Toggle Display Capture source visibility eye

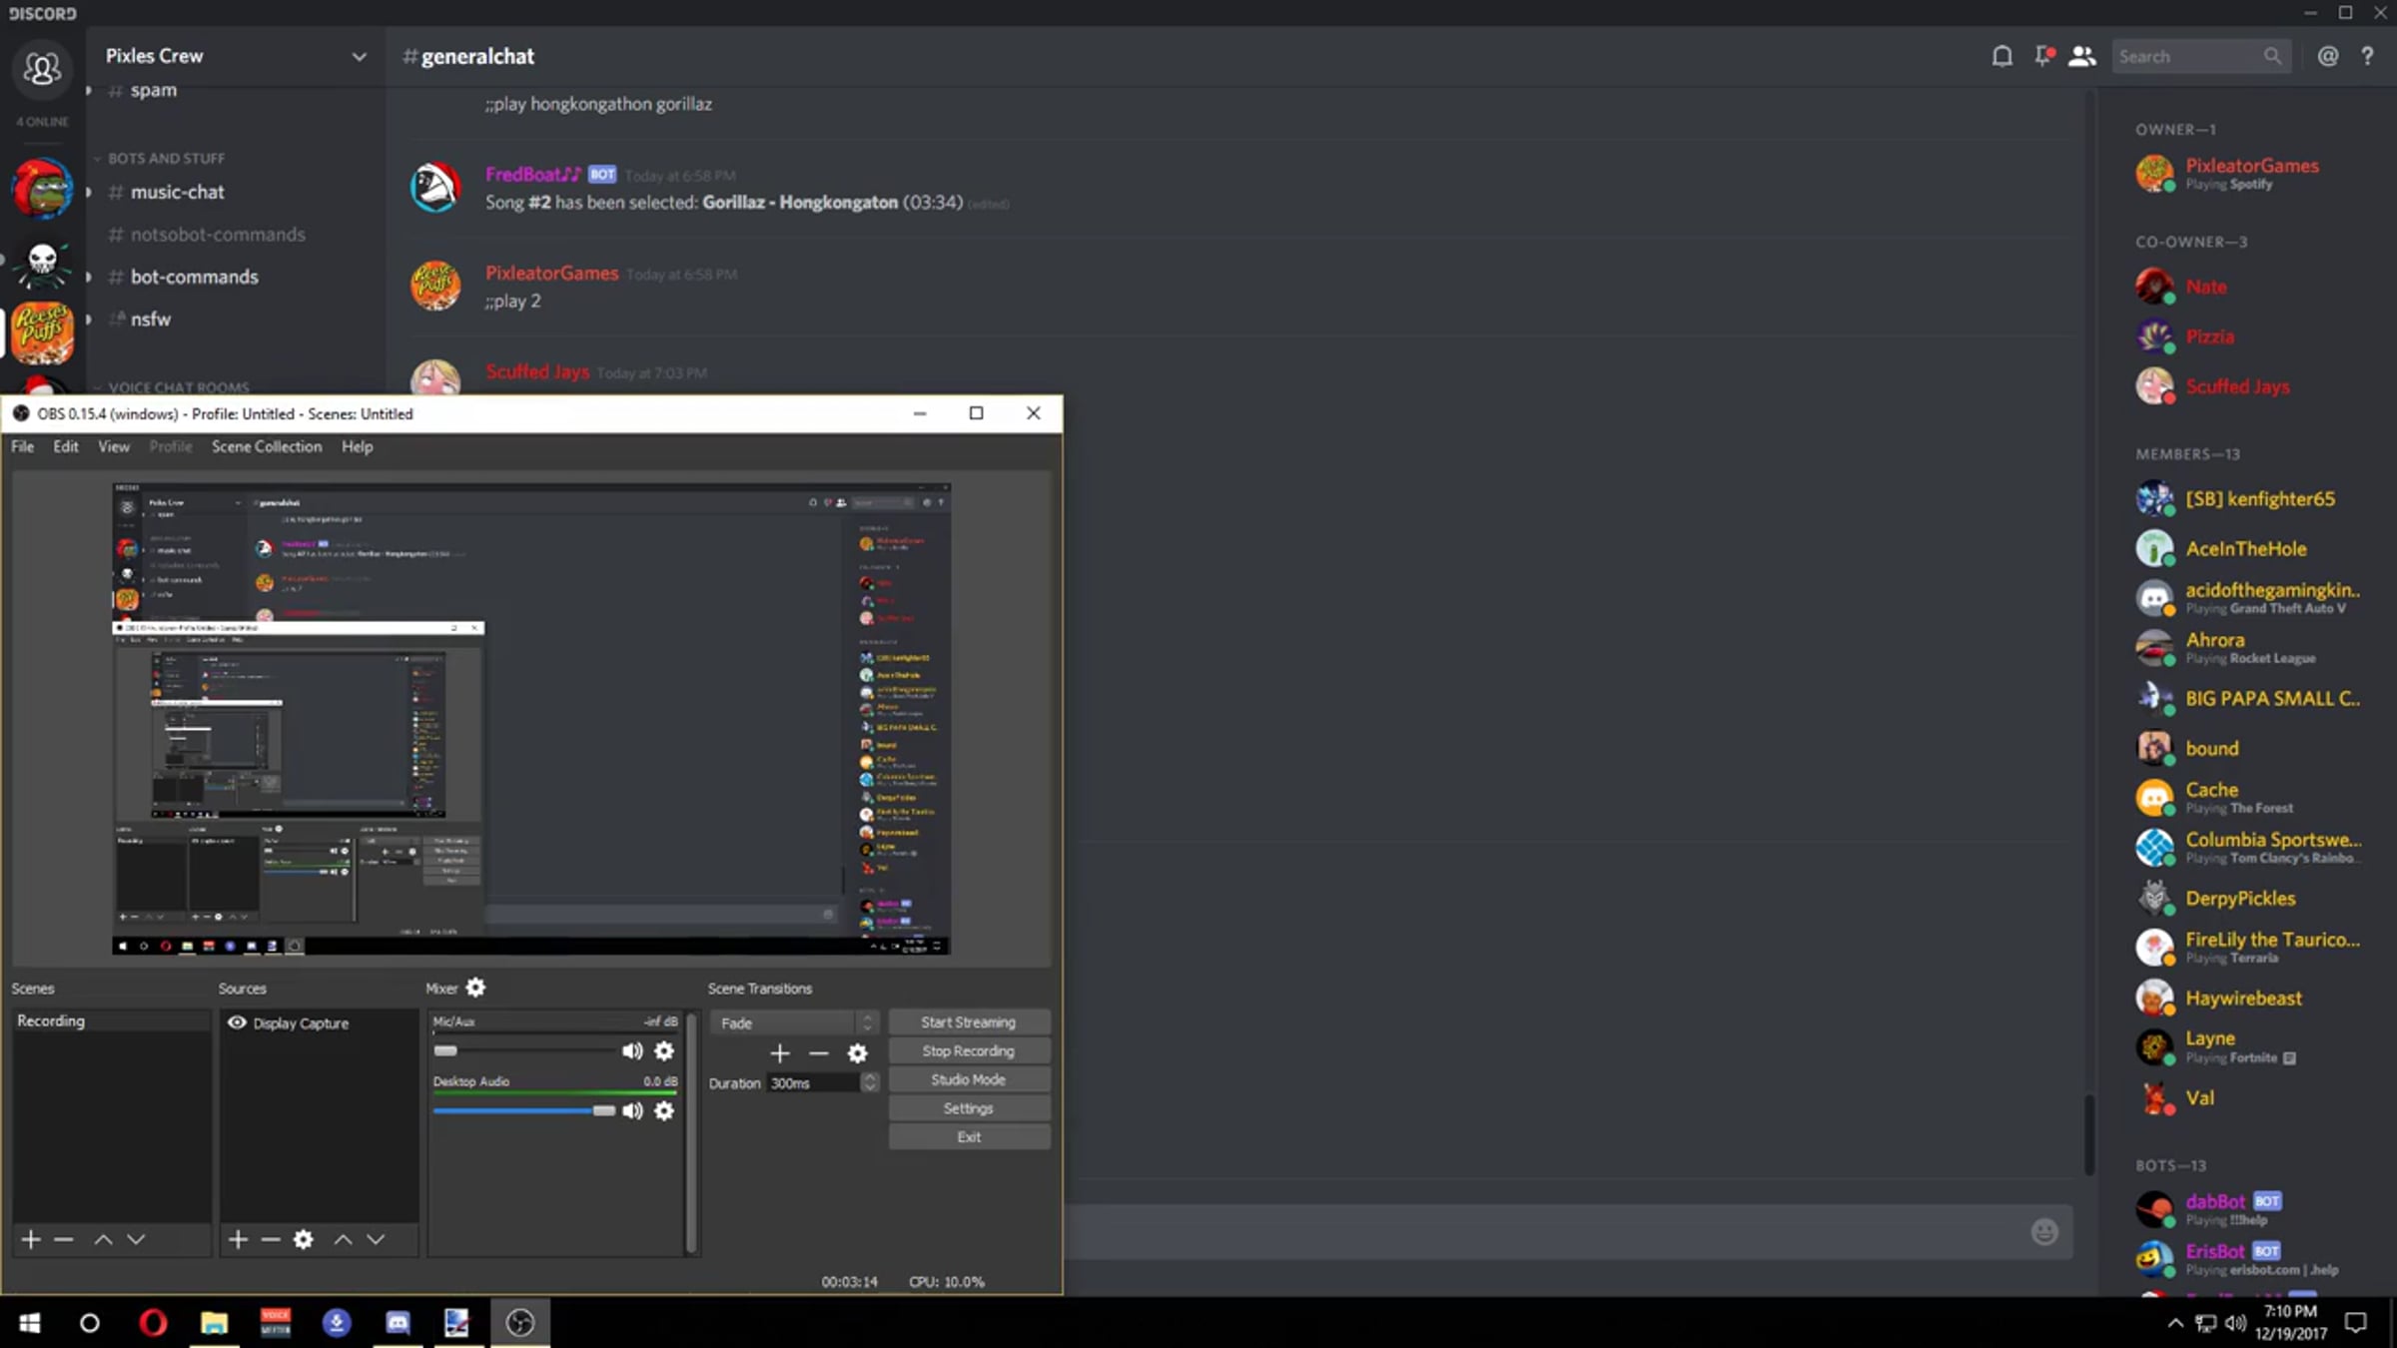click(237, 1022)
